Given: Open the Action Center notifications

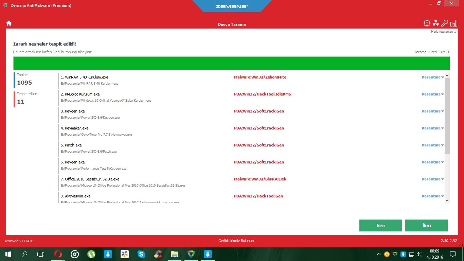Looking at the screenshot, I should [453, 254].
